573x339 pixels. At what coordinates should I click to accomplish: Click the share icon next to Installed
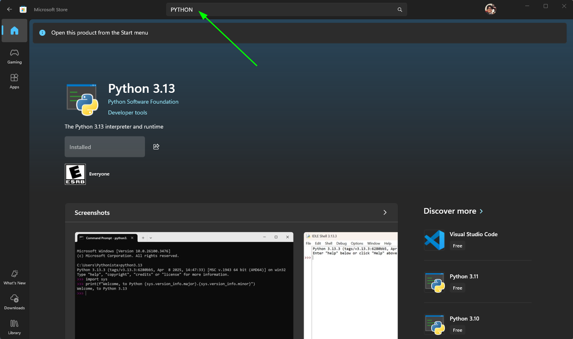156,147
